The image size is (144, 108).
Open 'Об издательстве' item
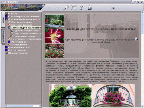pos(18,53)
